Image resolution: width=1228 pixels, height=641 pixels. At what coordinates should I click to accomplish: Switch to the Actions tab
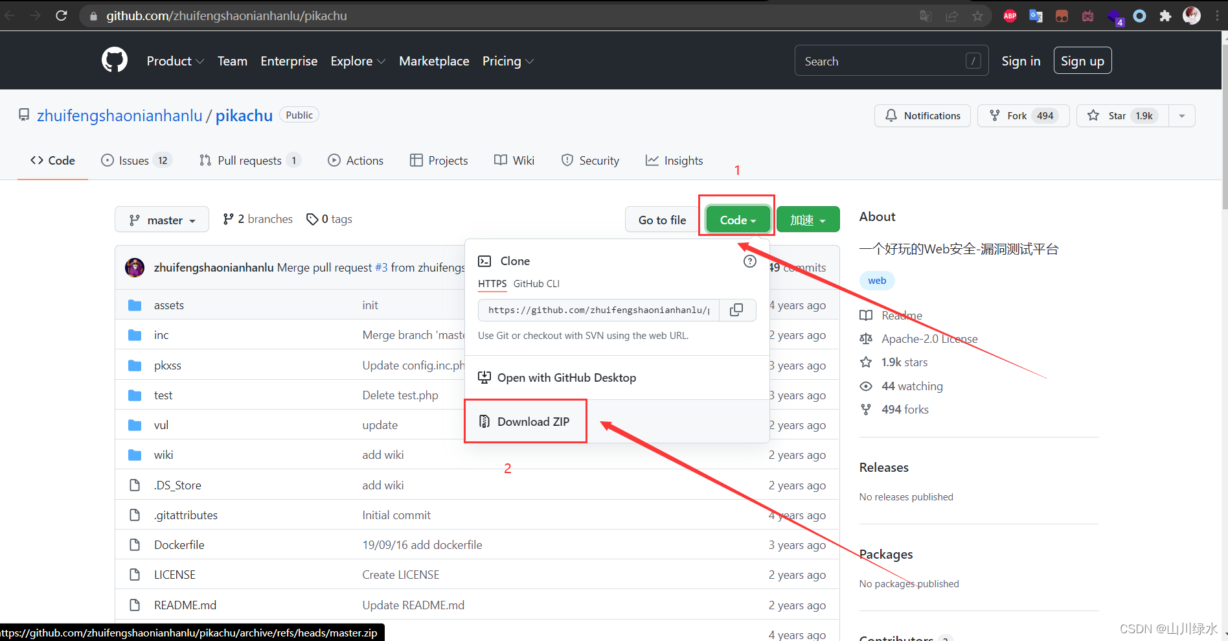point(356,160)
